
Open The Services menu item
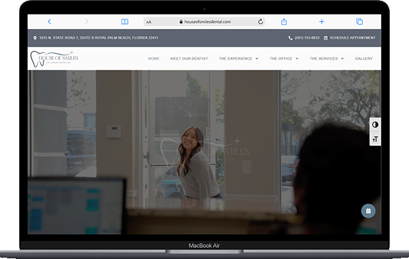[x=324, y=59]
